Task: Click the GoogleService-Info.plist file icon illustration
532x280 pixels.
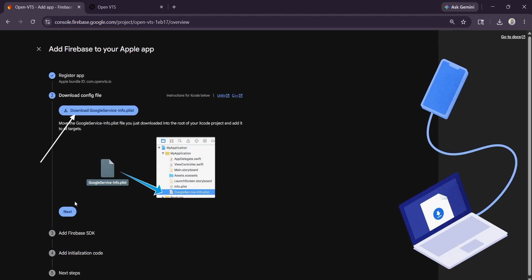Action: tap(108, 168)
